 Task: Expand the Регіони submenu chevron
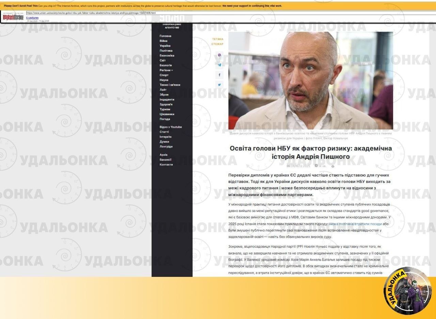(x=172, y=70)
